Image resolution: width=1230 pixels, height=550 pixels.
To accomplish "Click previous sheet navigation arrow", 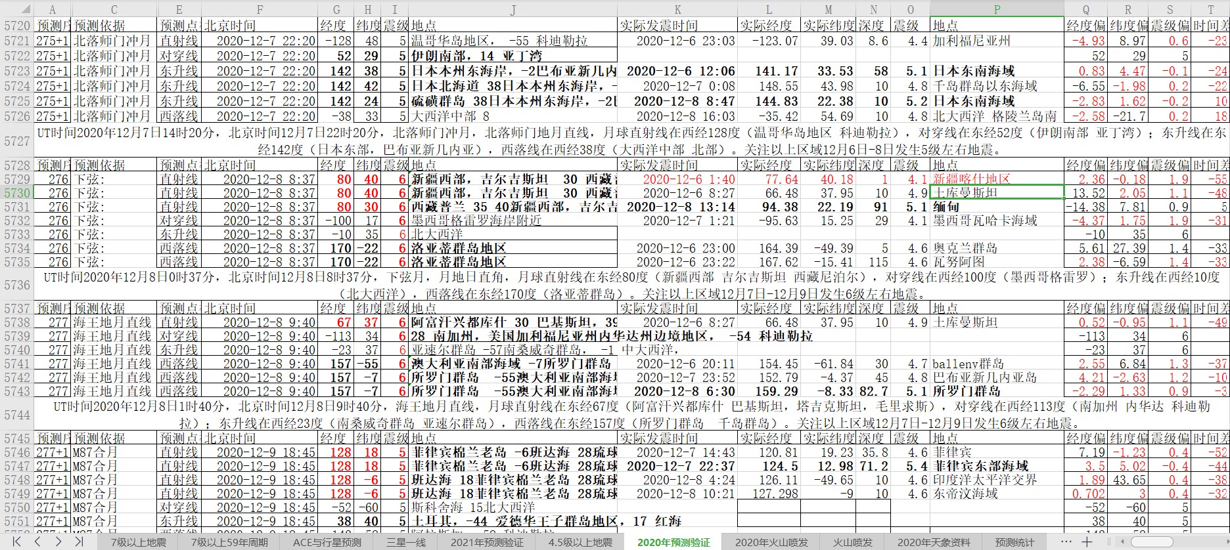I will 37,541.
